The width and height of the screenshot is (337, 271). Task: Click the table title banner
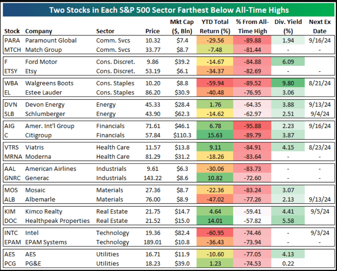point(169,10)
